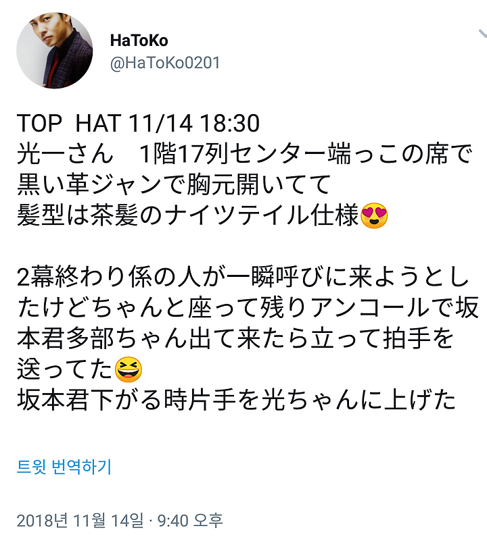
Task: Click the final line 坂本君下がる時片手を
Action: click(237, 400)
